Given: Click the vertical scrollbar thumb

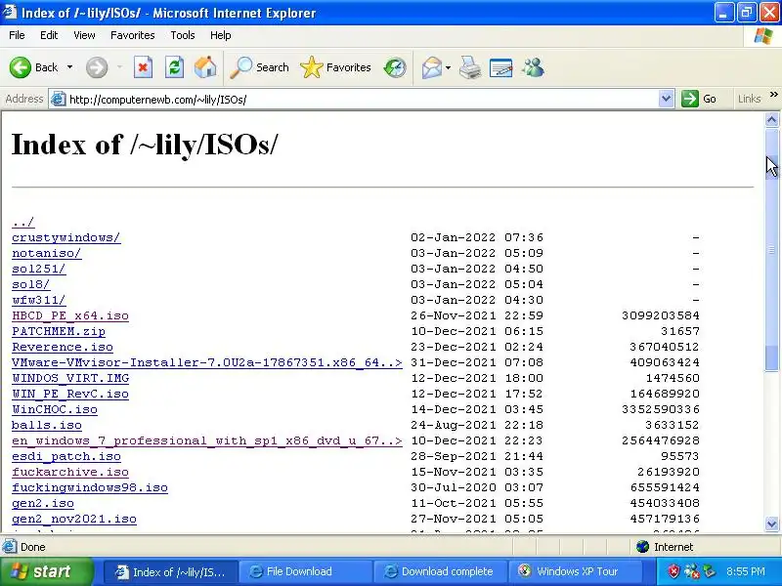Looking at the screenshot, I should [771, 249].
